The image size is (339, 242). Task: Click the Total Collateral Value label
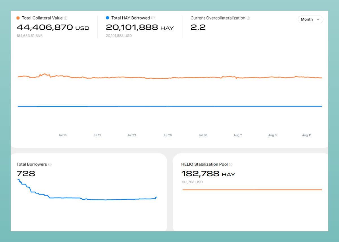(42, 18)
